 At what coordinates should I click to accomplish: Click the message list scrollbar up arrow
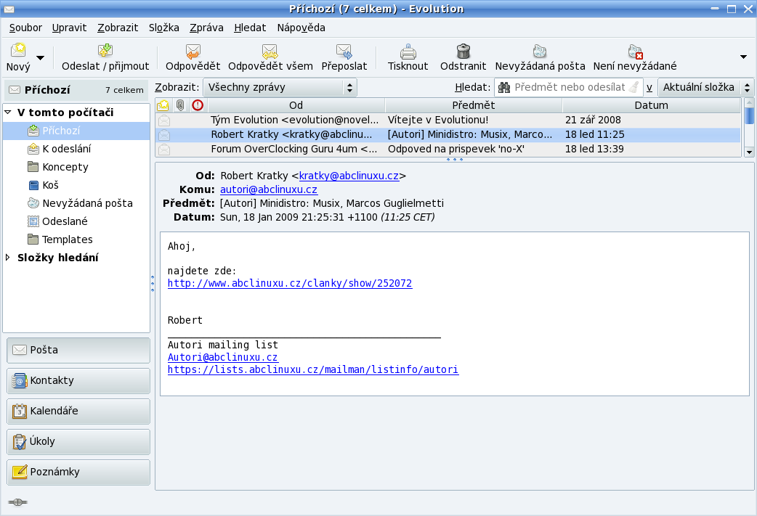[749, 102]
